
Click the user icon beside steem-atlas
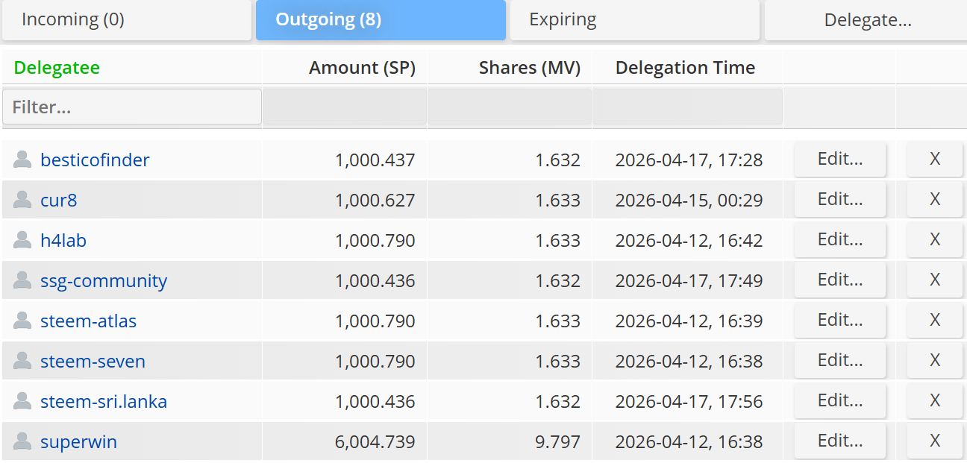[22, 321]
